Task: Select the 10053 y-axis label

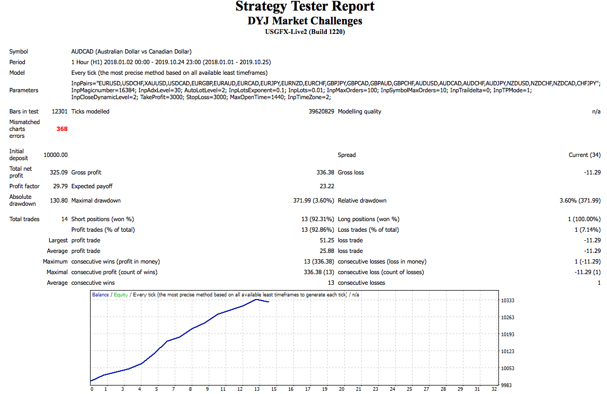Action: 507,369
